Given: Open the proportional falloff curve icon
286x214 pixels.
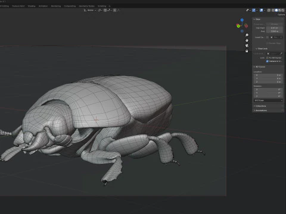Looking at the screenshot, I should tap(119, 10).
